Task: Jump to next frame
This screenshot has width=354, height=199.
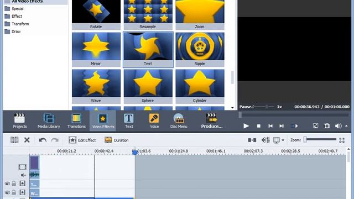Action: pos(282,126)
